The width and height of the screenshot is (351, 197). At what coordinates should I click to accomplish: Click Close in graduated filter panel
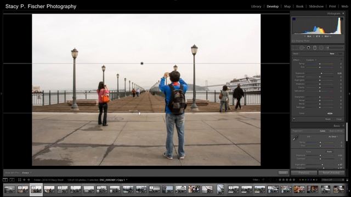pyautogui.click(x=339, y=119)
